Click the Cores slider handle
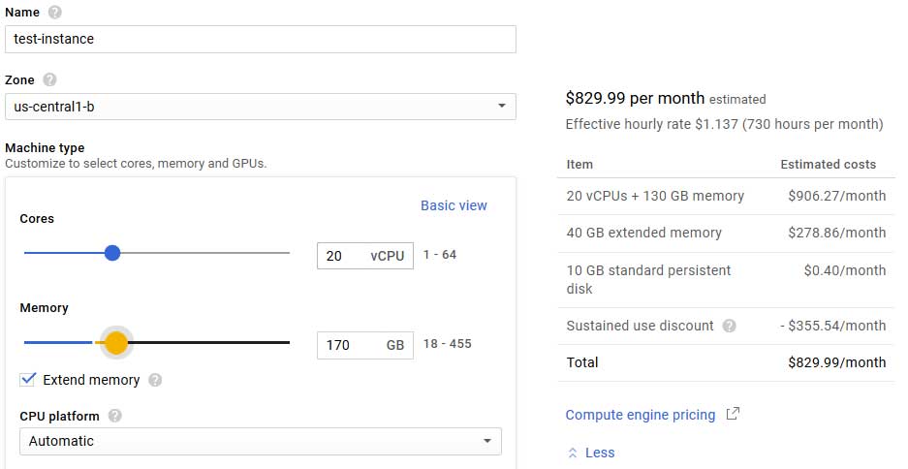908x469 pixels. coord(112,253)
